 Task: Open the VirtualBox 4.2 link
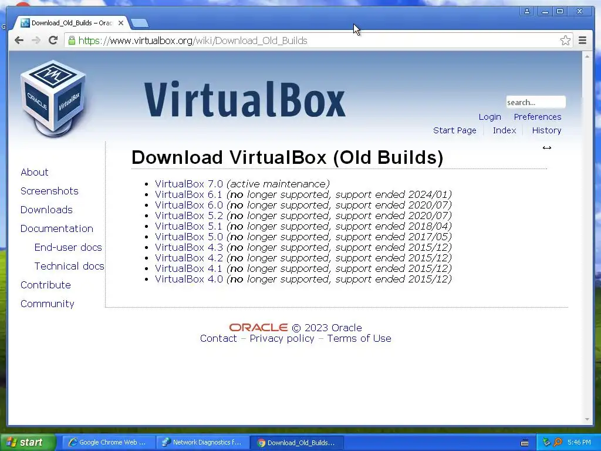189,258
